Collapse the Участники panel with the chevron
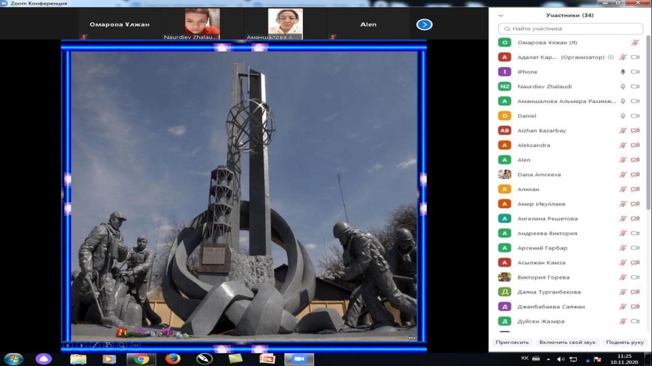 [x=501, y=16]
